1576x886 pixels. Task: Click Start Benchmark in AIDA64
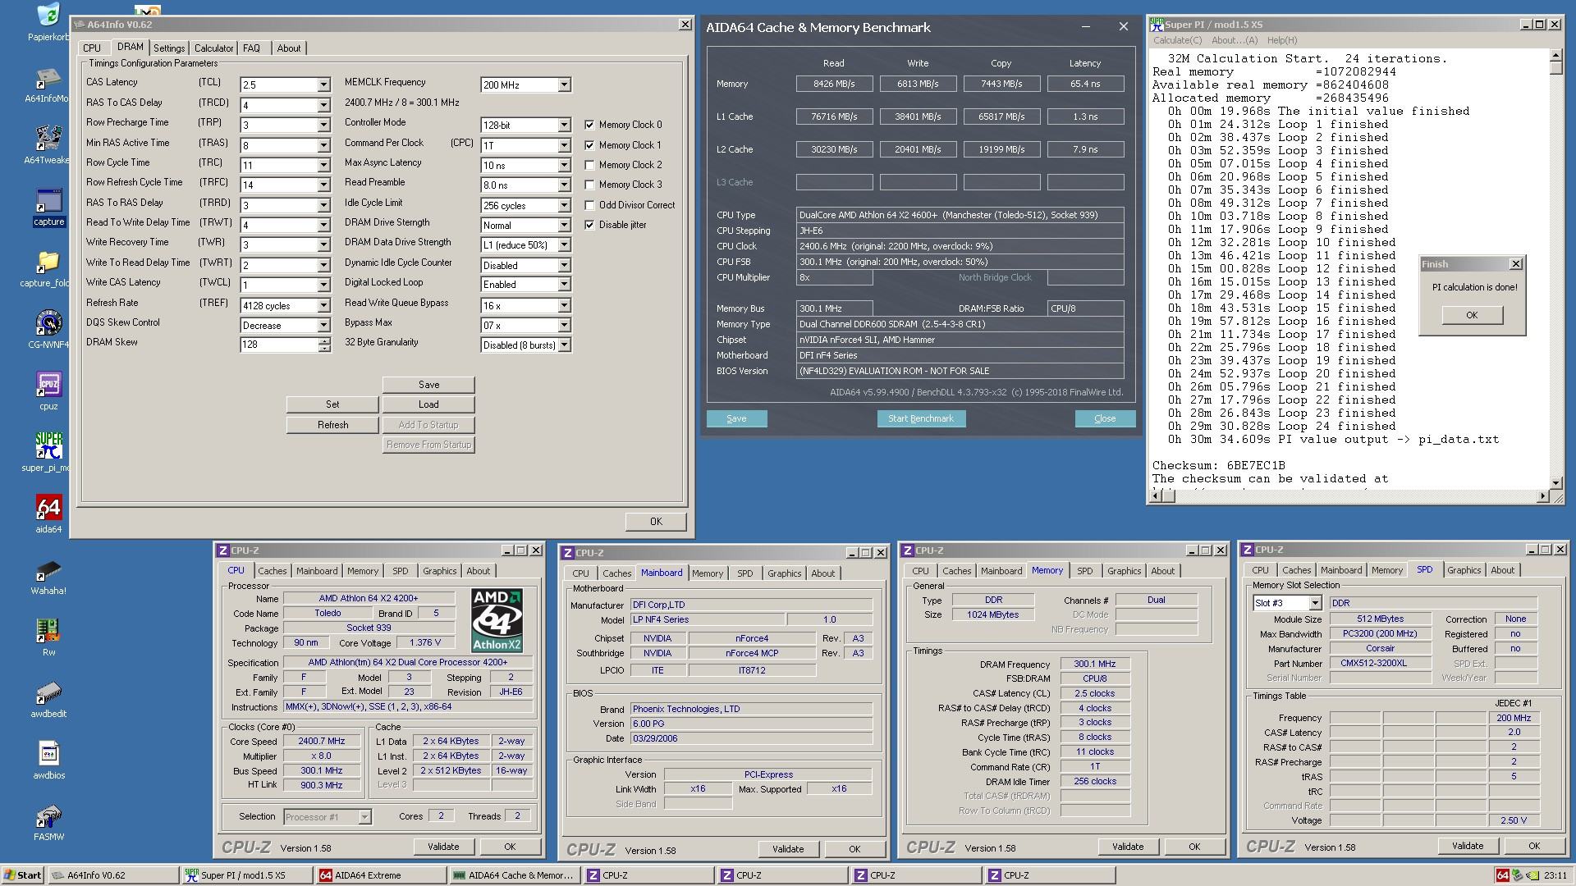(921, 418)
